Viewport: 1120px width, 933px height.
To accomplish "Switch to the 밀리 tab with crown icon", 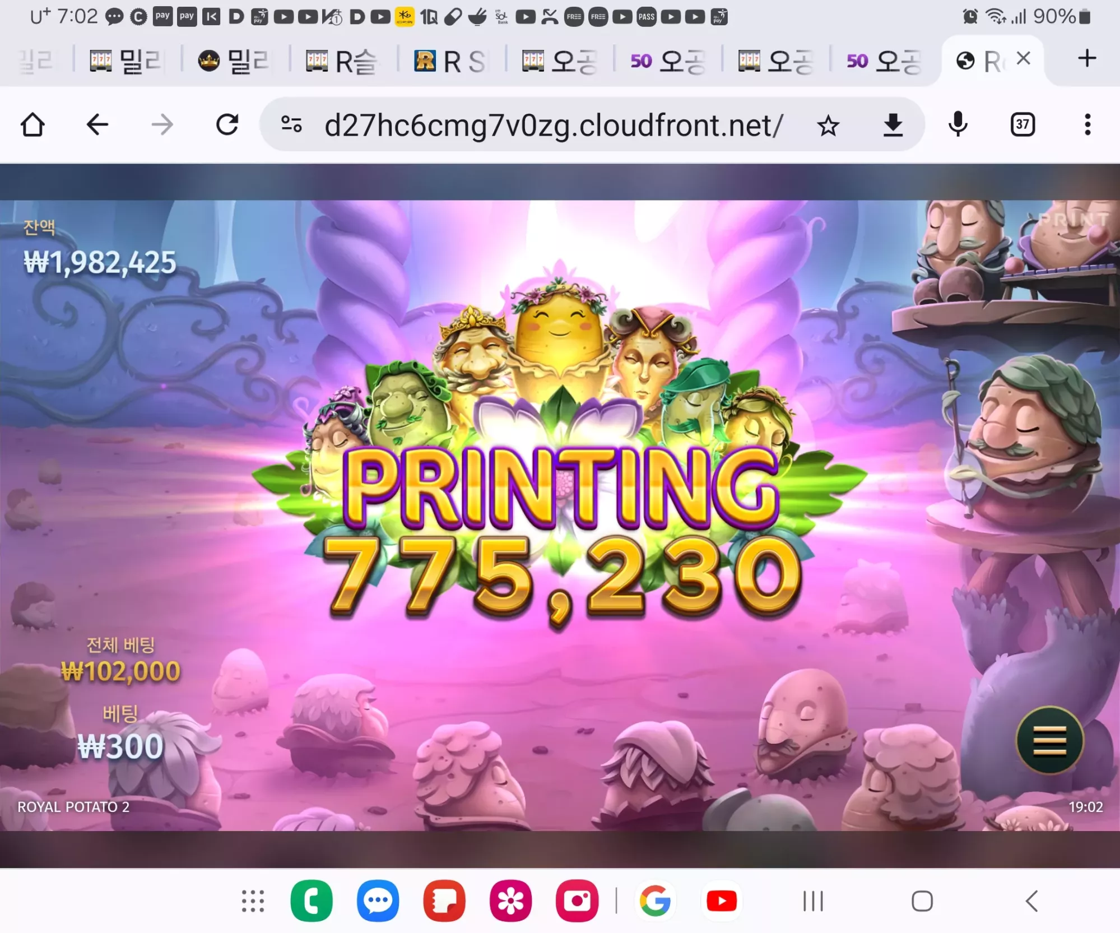I will click(234, 61).
